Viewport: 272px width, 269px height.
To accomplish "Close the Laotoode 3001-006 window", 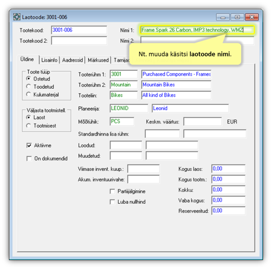I will tap(252, 17).
